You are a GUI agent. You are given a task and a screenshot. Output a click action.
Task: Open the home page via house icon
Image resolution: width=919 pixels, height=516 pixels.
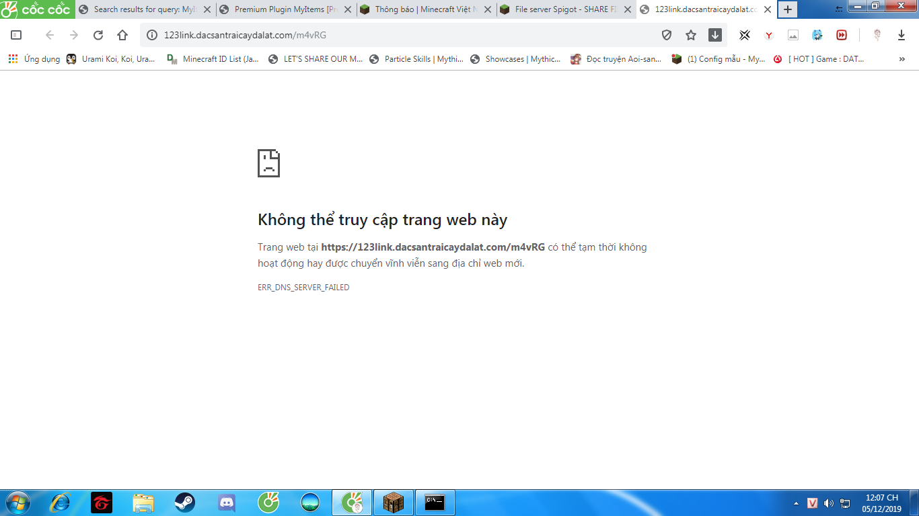click(x=122, y=35)
